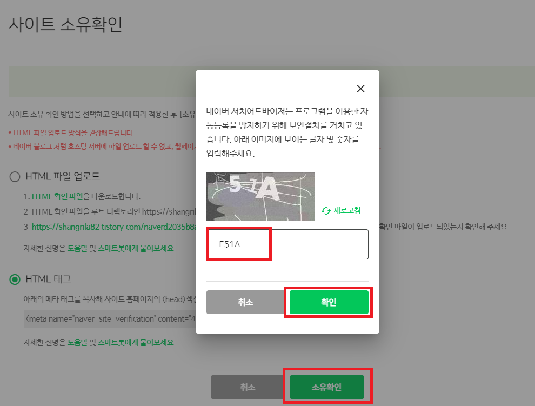Click the meta naver-site-verification code box
535x406 pixels.
coord(110,319)
